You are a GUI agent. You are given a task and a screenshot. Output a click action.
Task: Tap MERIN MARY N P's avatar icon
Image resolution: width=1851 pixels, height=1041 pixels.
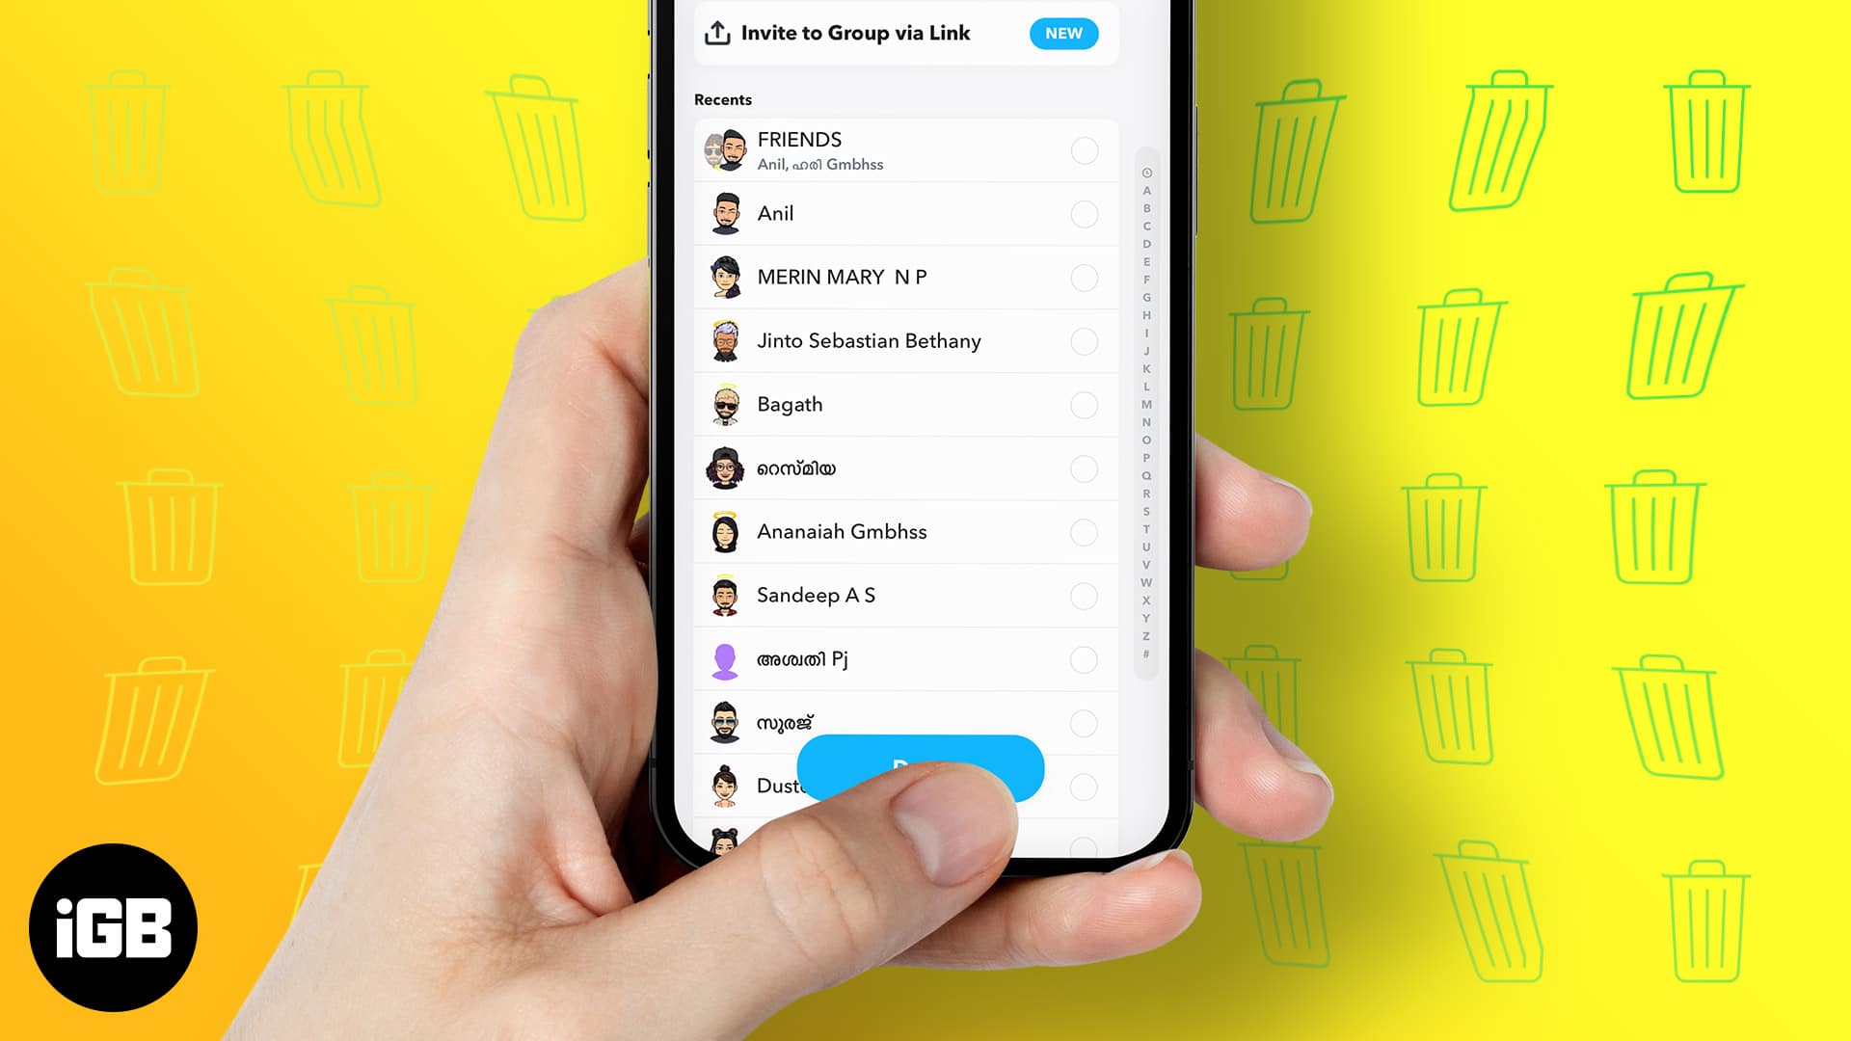(727, 277)
